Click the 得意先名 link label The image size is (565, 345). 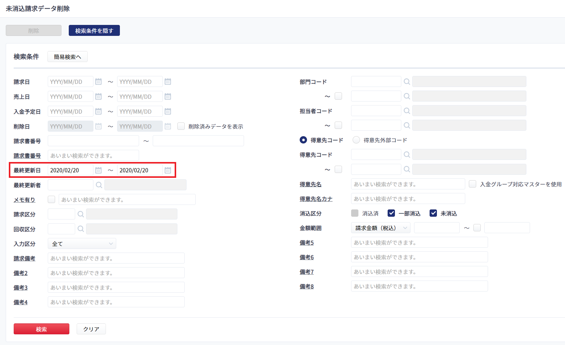coord(311,184)
